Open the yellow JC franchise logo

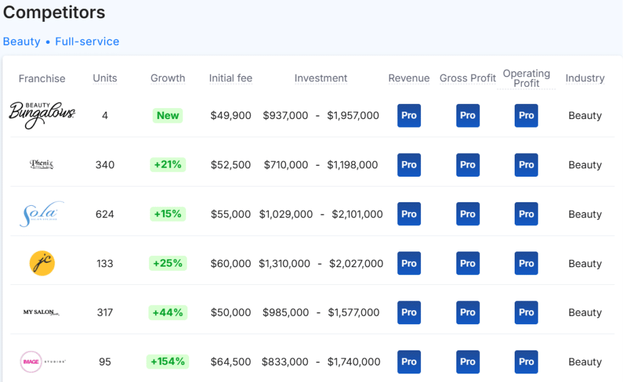(x=42, y=263)
